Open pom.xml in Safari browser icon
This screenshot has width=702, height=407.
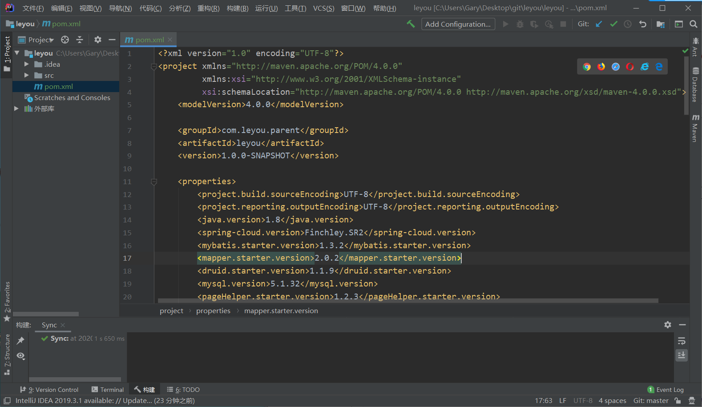616,67
